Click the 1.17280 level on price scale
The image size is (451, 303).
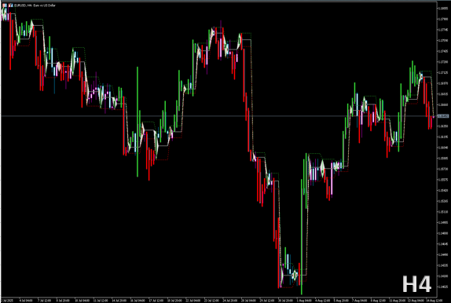[443, 62]
